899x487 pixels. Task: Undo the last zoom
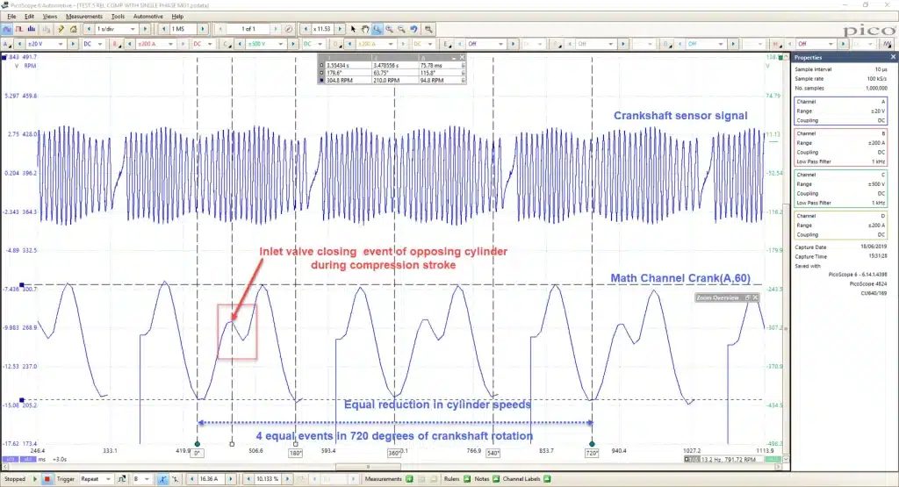pos(414,29)
